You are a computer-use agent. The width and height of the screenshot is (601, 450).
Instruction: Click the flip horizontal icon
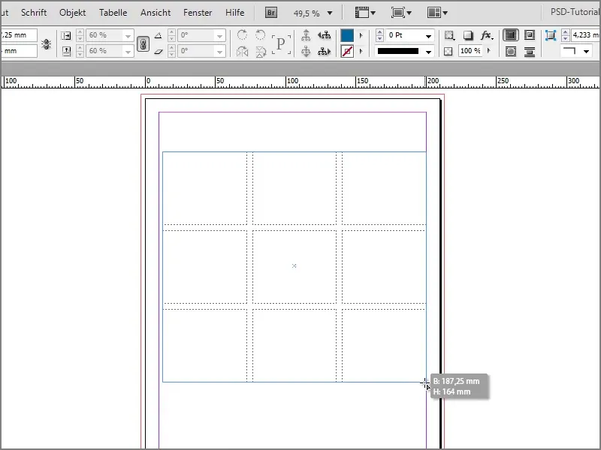[242, 52]
